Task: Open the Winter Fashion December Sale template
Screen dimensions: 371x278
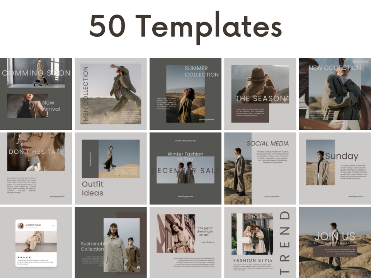Action: click(185, 168)
